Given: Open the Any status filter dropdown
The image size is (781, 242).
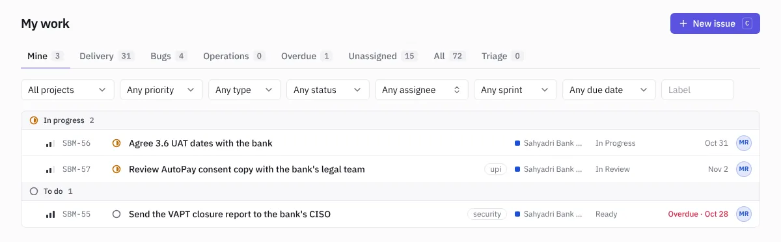Looking at the screenshot, I should 328,90.
